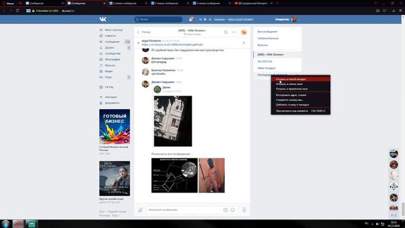This screenshot has height=228, width=405.
Task: Click the bookmark heart icon in address bar
Action: pyautogui.click(x=385, y=11)
